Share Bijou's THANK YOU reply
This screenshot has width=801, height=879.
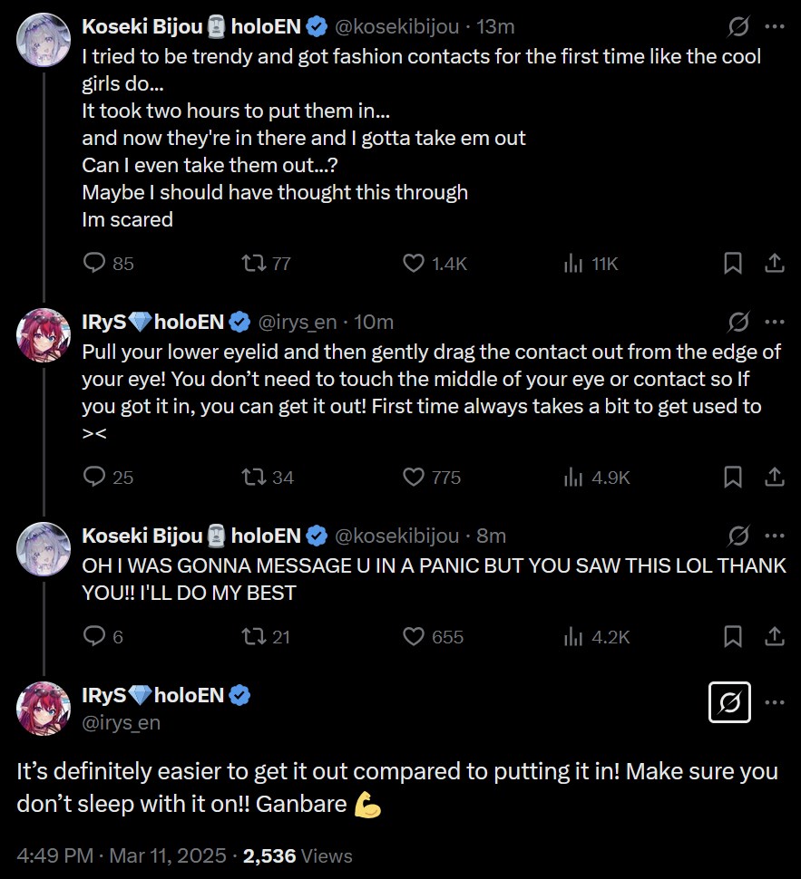(775, 637)
